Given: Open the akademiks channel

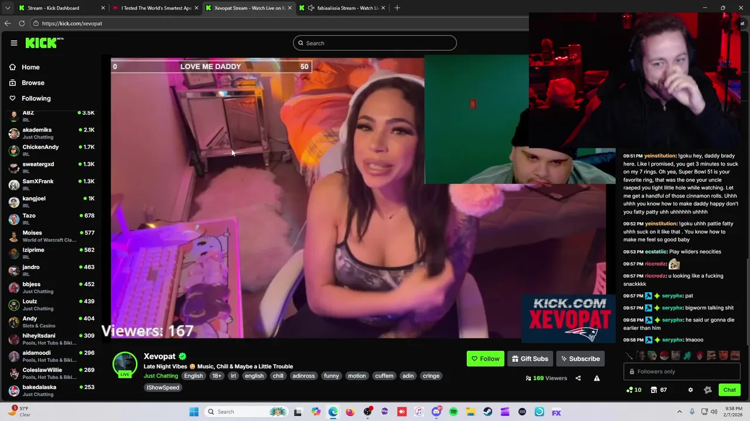Looking at the screenshot, I should [52, 133].
